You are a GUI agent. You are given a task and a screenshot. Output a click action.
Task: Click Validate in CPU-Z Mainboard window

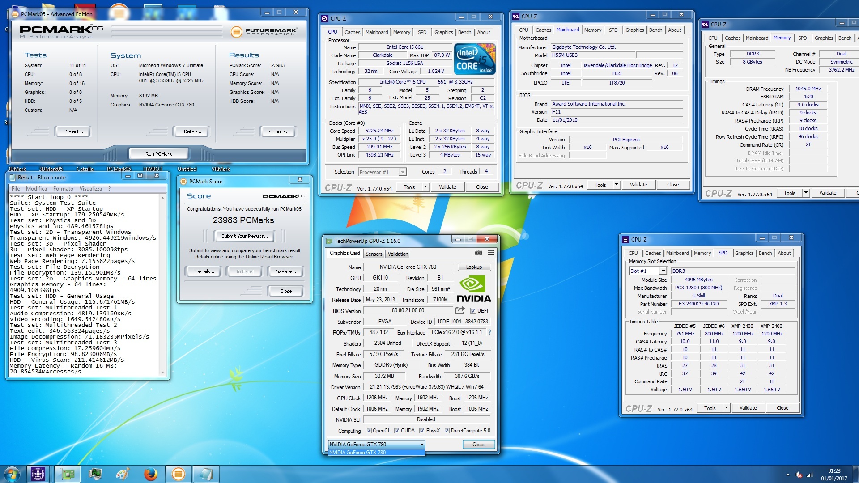coord(638,185)
